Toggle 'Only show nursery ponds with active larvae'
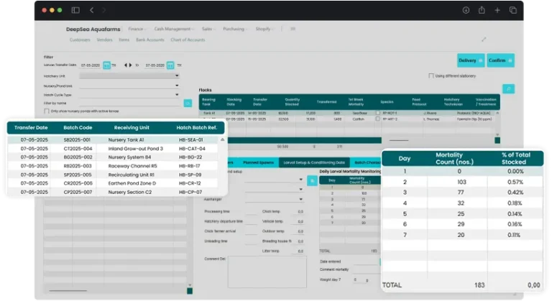The image size is (552, 301). (47, 111)
